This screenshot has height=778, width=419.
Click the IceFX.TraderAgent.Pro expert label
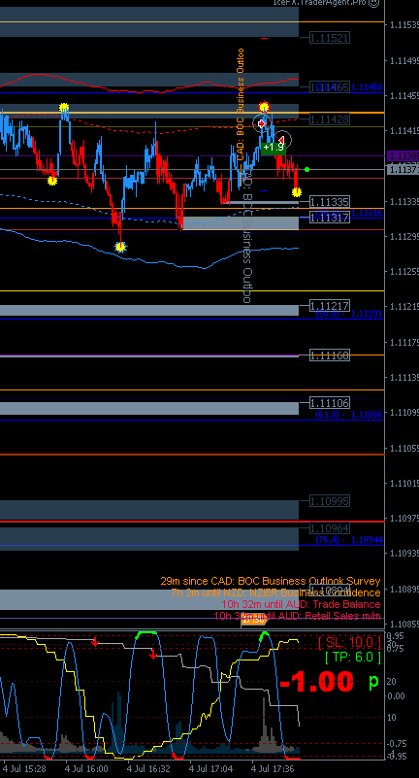coord(319,3)
